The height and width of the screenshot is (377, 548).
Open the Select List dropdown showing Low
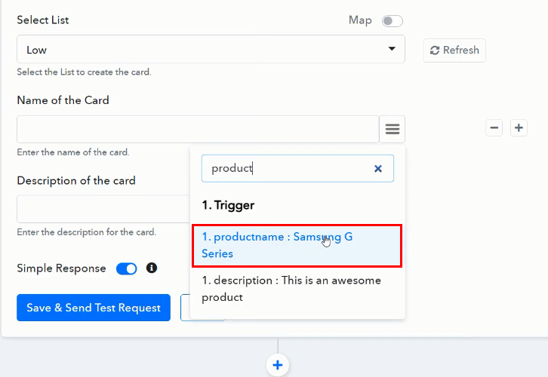tap(204, 50)
